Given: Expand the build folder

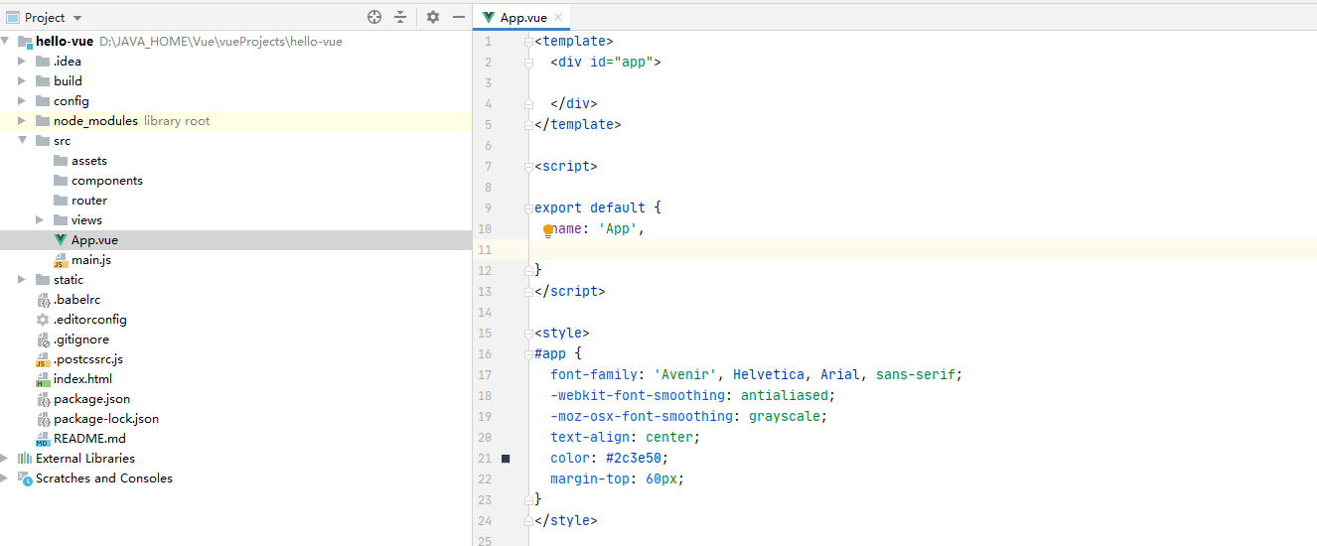Looking at the screenshot, I should coord(23,81).
